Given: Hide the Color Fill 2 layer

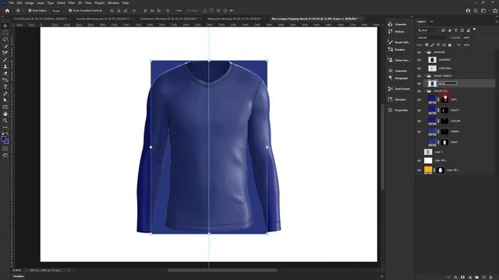Looking at the screenshot, I should pos(419,170).
